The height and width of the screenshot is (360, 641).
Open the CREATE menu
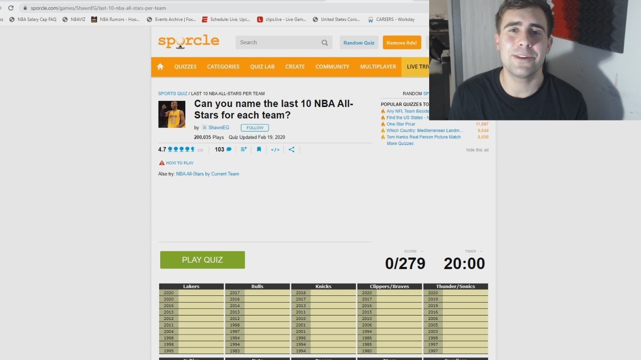pyautogui.click(x=295, y=66)
